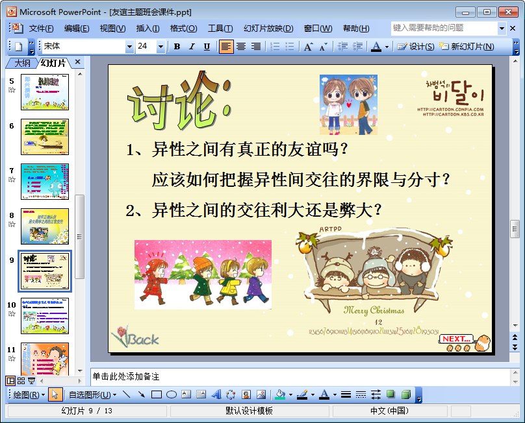Toggle bulleted list formatting

290,47
